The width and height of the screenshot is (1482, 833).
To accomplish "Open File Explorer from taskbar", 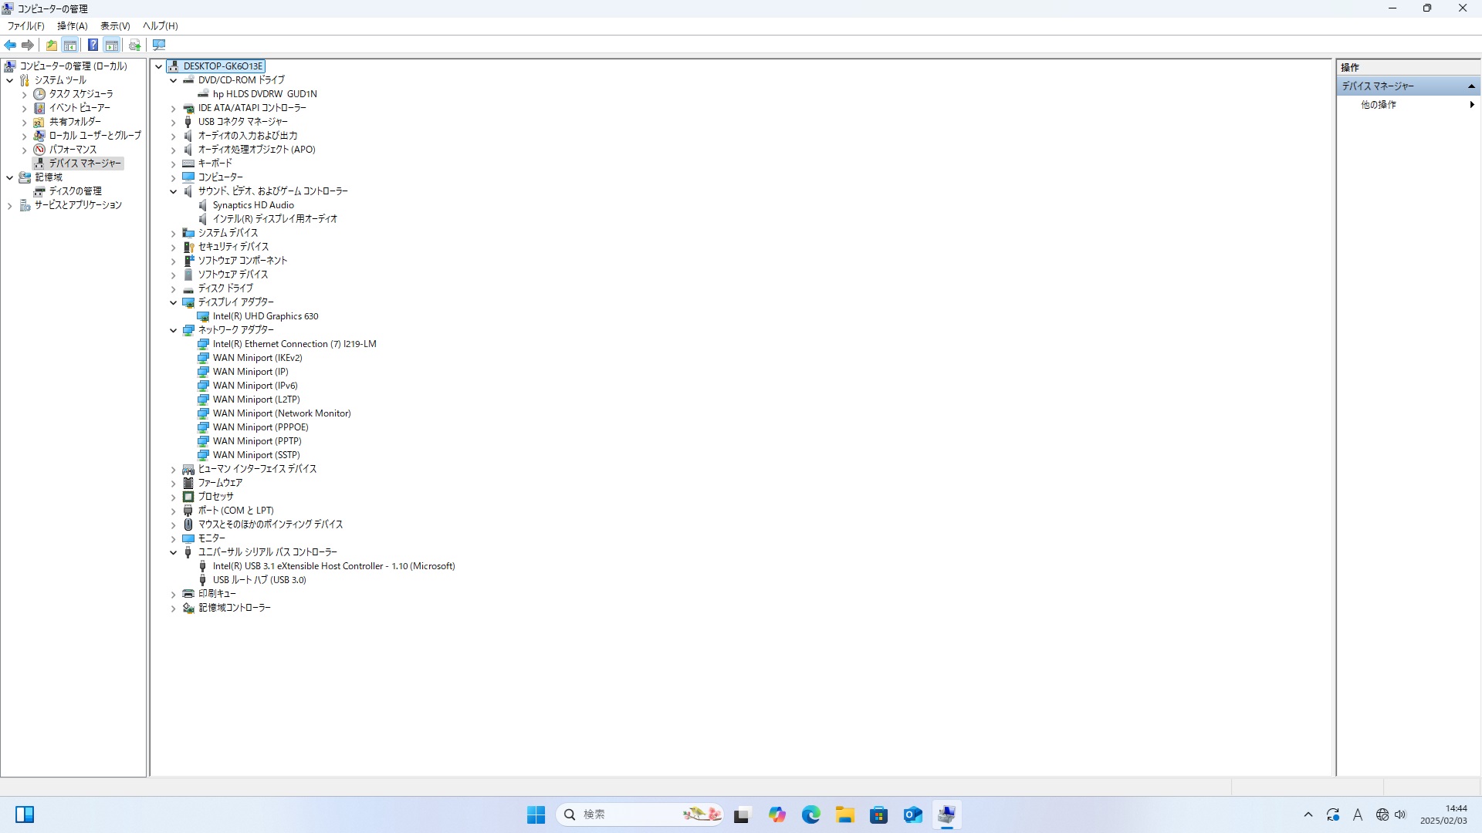I will pyautogui.click(x=844, y=814).
